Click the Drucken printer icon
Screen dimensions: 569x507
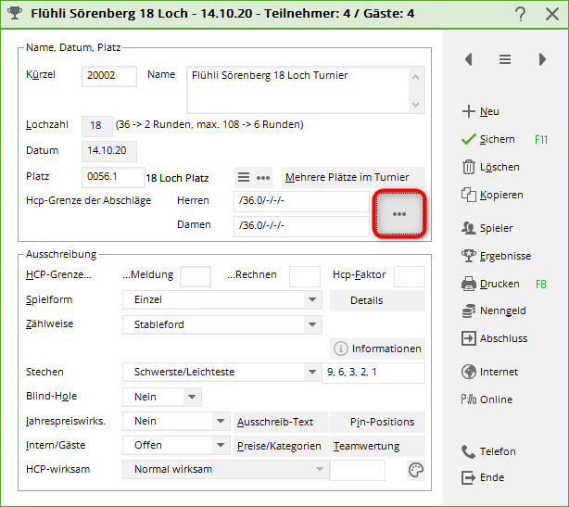[468, 284]
